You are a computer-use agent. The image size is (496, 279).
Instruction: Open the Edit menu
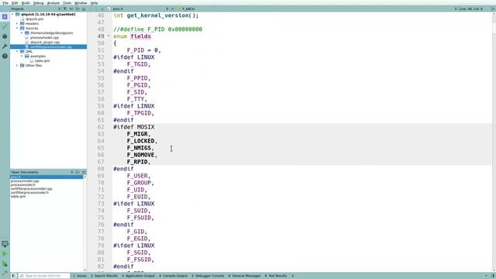pos(15,3)
